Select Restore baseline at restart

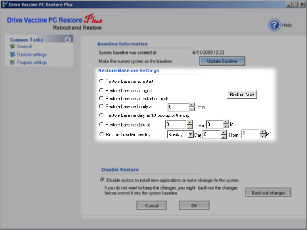point(101,81)
